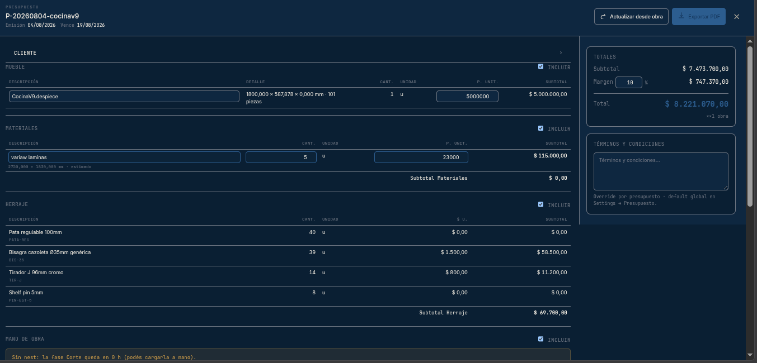The width and height of the screenshot is (757, 363).
Task: Click the Total amount $ 8.221.070,00
Action: coord(697,104)
